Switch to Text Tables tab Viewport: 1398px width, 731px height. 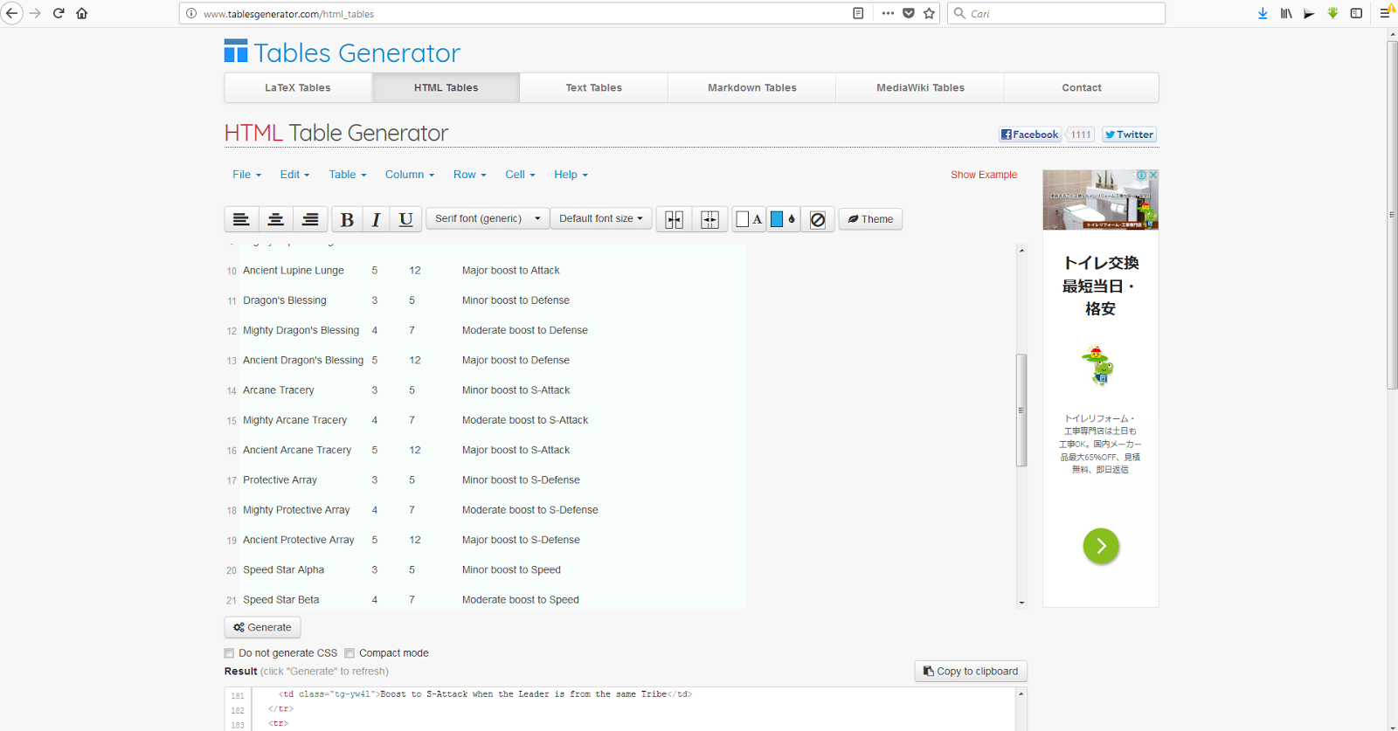pyautogui.click(x=593, y=87)
